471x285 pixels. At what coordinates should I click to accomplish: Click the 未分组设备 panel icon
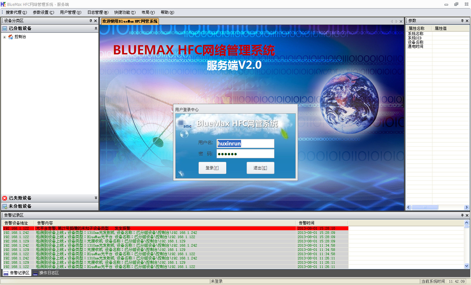tap(5, 206)
